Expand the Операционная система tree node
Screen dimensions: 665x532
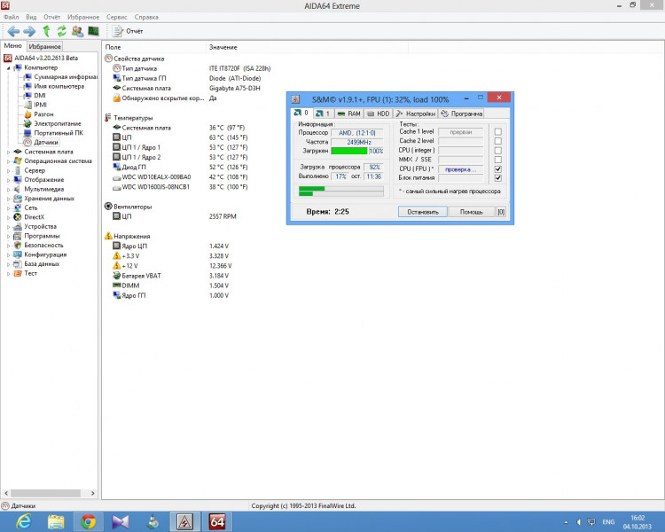8,161
